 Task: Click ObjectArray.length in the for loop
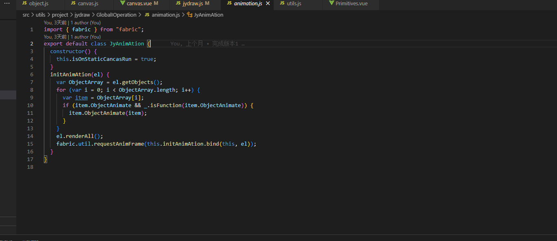pos(147,90)
